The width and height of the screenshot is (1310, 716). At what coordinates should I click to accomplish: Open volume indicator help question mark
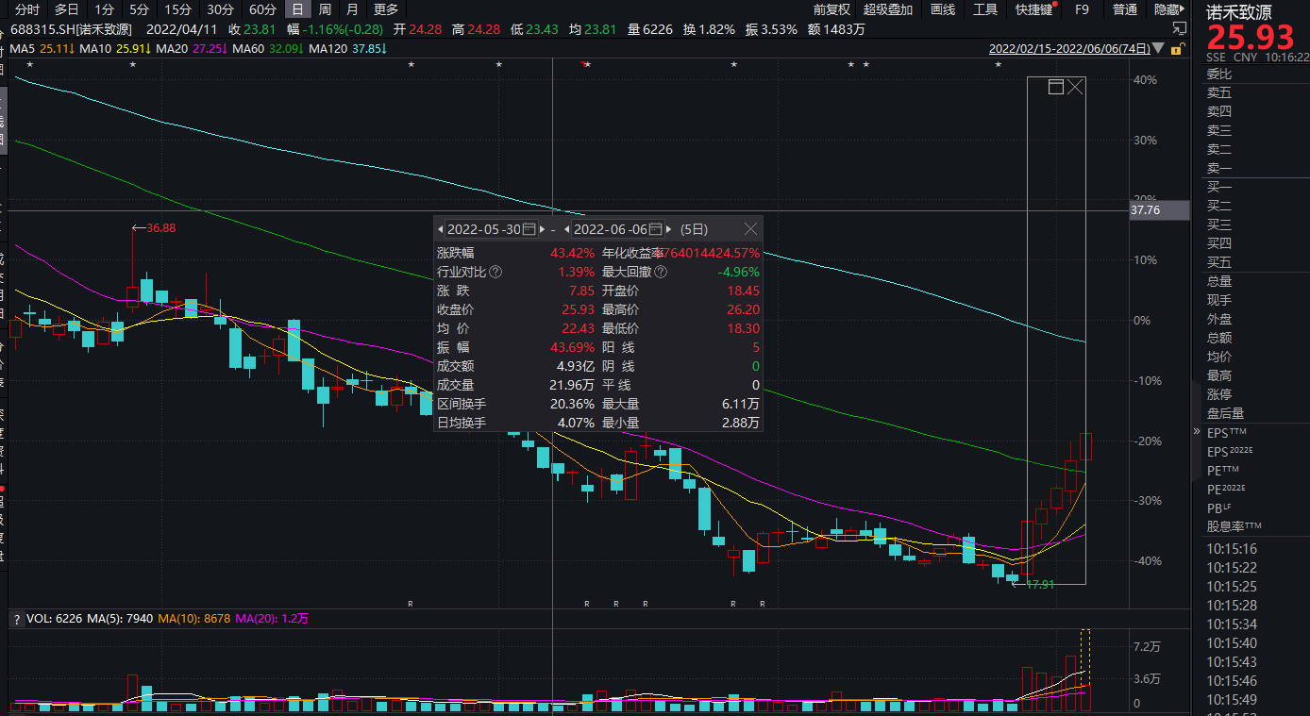(x=16, y=620)
